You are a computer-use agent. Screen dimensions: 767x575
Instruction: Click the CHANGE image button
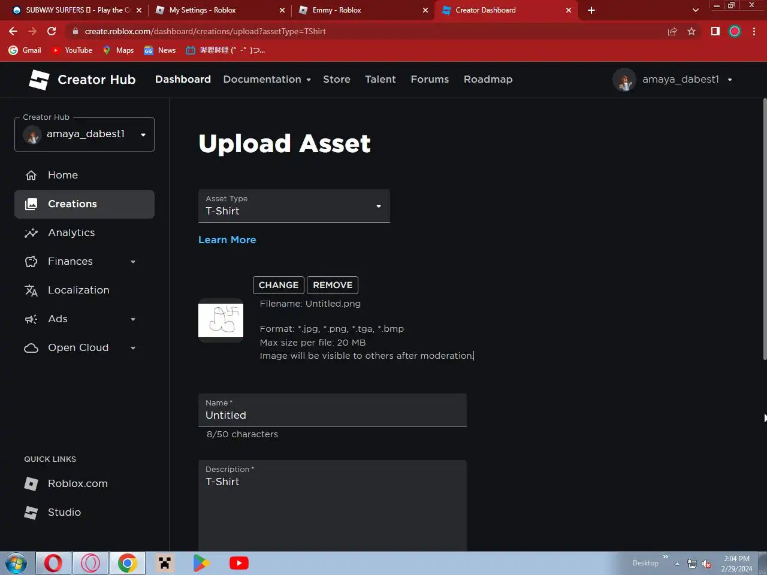pyautogui.click(x=279, y=285)
